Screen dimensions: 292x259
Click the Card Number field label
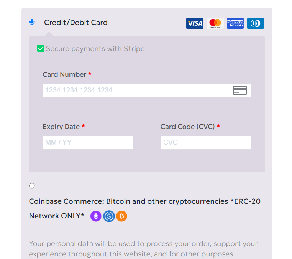(64, 74)
